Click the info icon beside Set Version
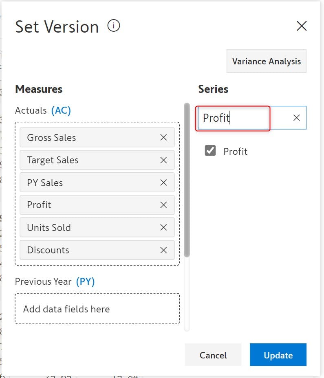Viewport: 324px width, 378px height. coord(114,26)
